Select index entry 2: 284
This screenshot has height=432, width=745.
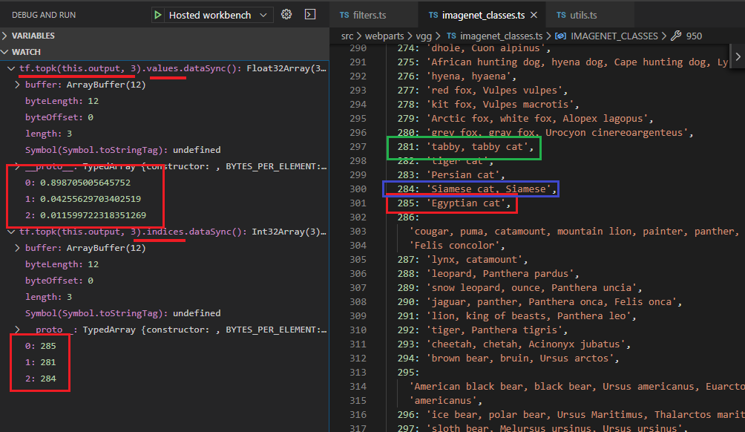coord(40,379)
